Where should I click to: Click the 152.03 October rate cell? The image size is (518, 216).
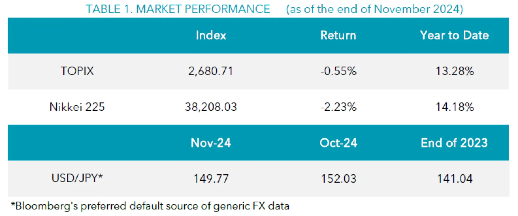tap(339, 179)
